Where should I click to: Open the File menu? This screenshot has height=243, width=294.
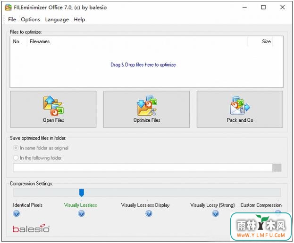[x=12, y=19]
